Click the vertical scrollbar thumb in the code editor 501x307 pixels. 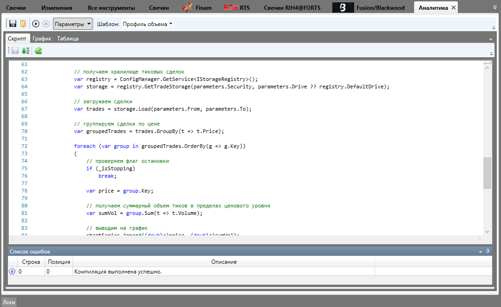[487, 173]
